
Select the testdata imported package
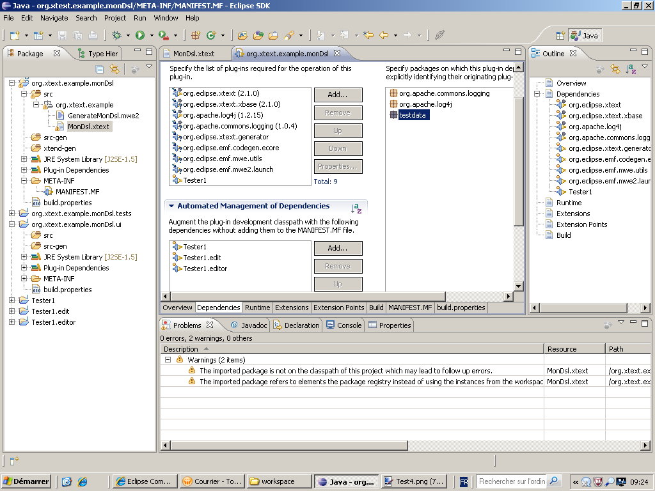[411, 115]
